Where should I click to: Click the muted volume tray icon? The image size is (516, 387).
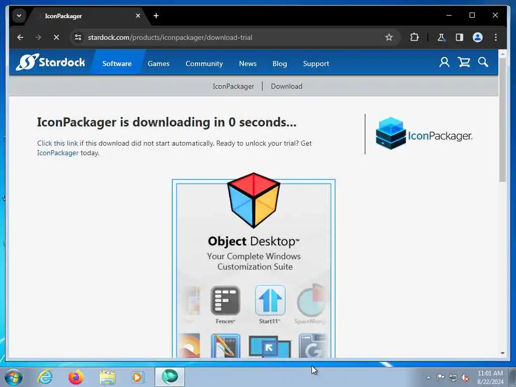tap(465, 378)
